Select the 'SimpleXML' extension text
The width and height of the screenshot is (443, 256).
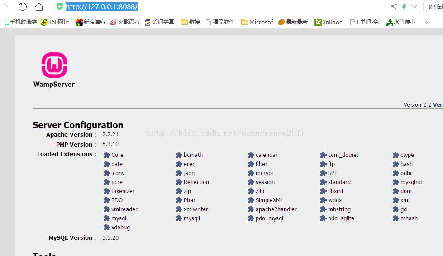(x=270, y=200)
